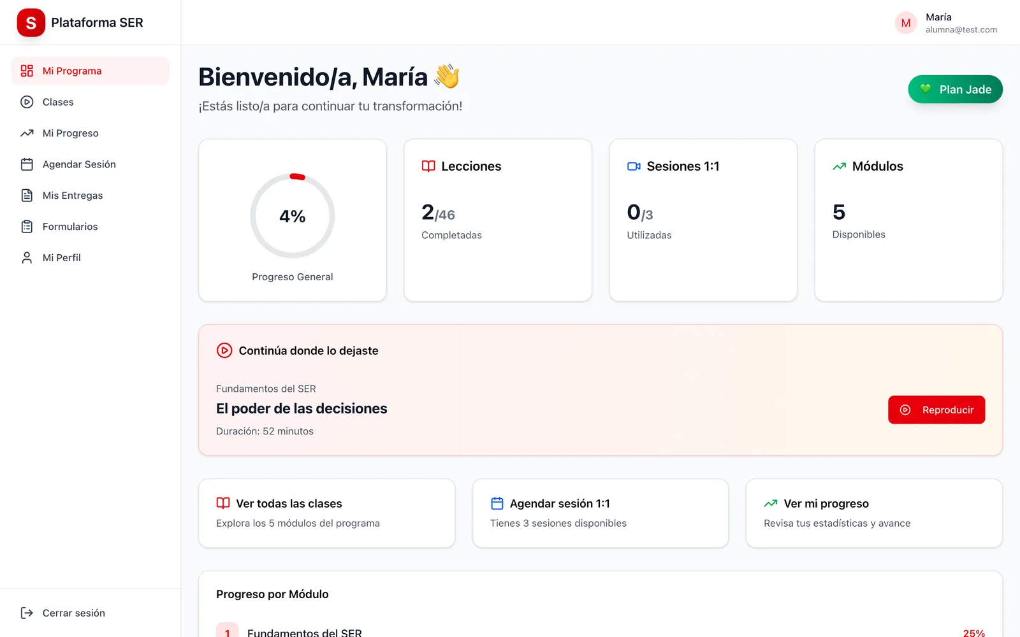The image size is (1020, 637).
Task: Open Explora los 5 módulos card
Action: click(x=326, y=513)
